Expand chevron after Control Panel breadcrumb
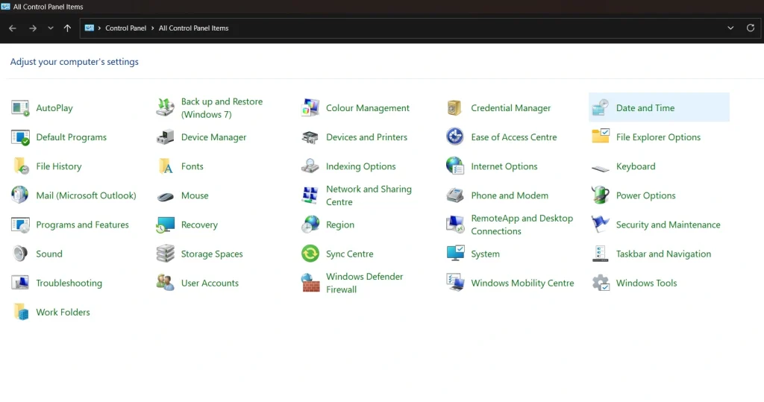 pos(152,28)
